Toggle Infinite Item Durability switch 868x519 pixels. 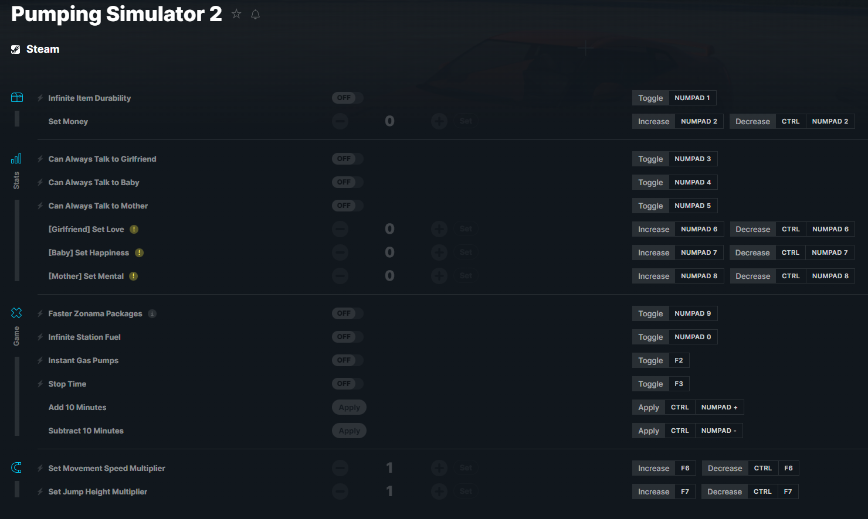click(348, 98)
